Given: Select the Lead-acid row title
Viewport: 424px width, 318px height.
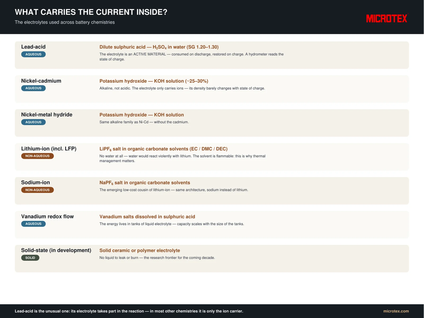Looking at the screenshot, I should pos(33,47).
